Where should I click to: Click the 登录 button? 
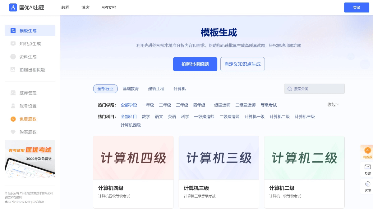point(357,7)
